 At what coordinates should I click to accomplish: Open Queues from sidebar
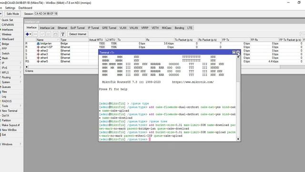pyautogui.click(x=6, y=87)
